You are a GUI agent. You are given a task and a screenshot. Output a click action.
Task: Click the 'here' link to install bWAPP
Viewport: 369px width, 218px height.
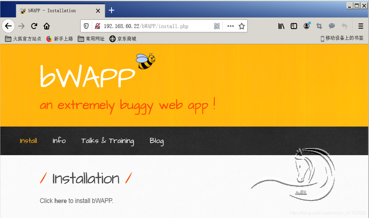[60, 201]
